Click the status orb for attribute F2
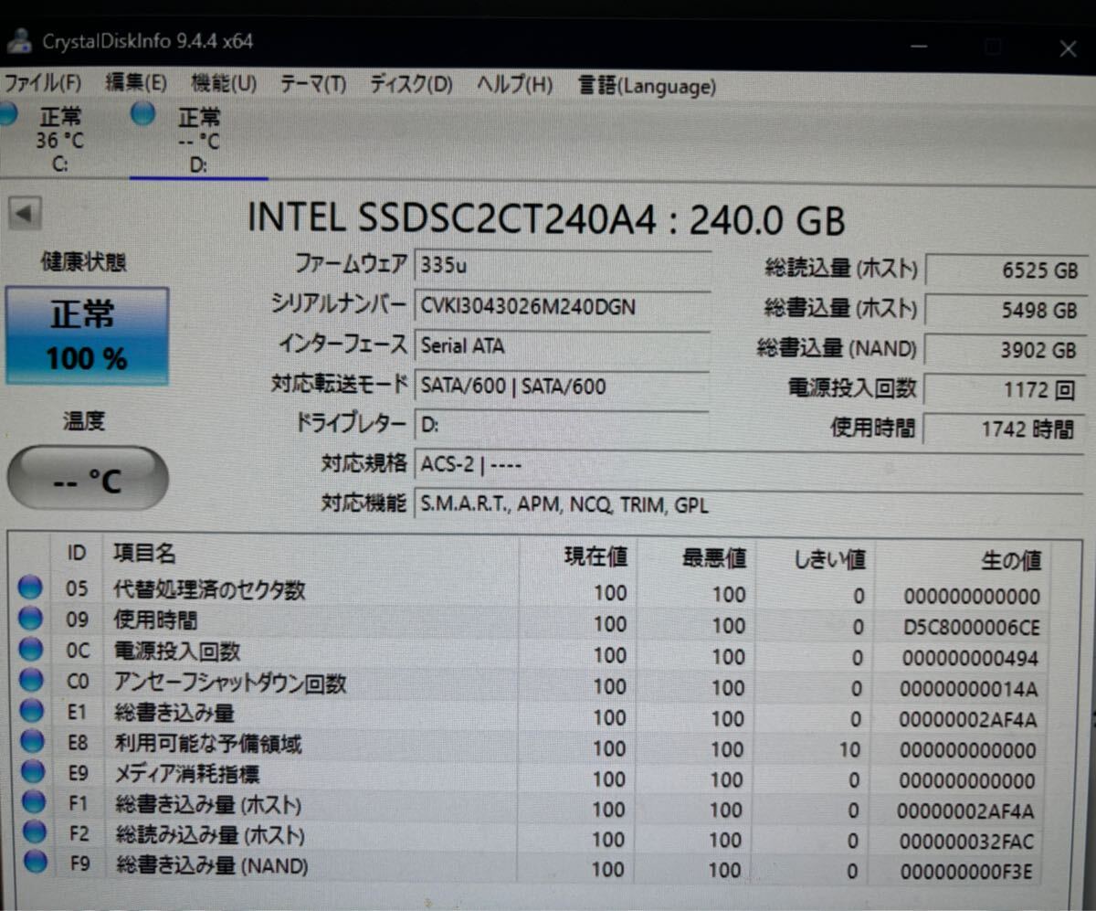The width and height of the screenshot is (1096, 911). click(x=35, y=832)
